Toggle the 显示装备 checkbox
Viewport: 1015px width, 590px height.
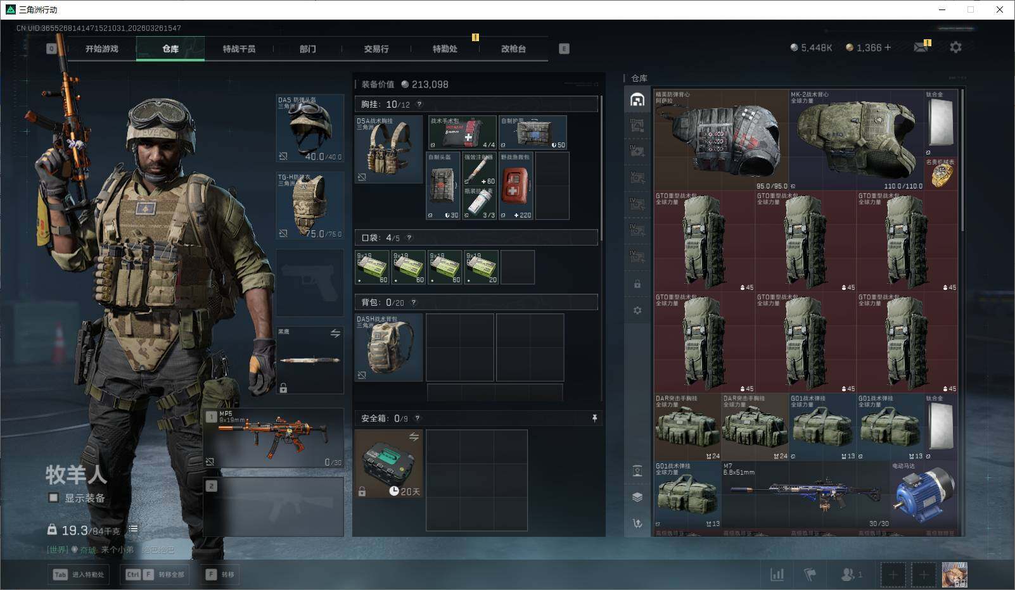click(54, 498)
